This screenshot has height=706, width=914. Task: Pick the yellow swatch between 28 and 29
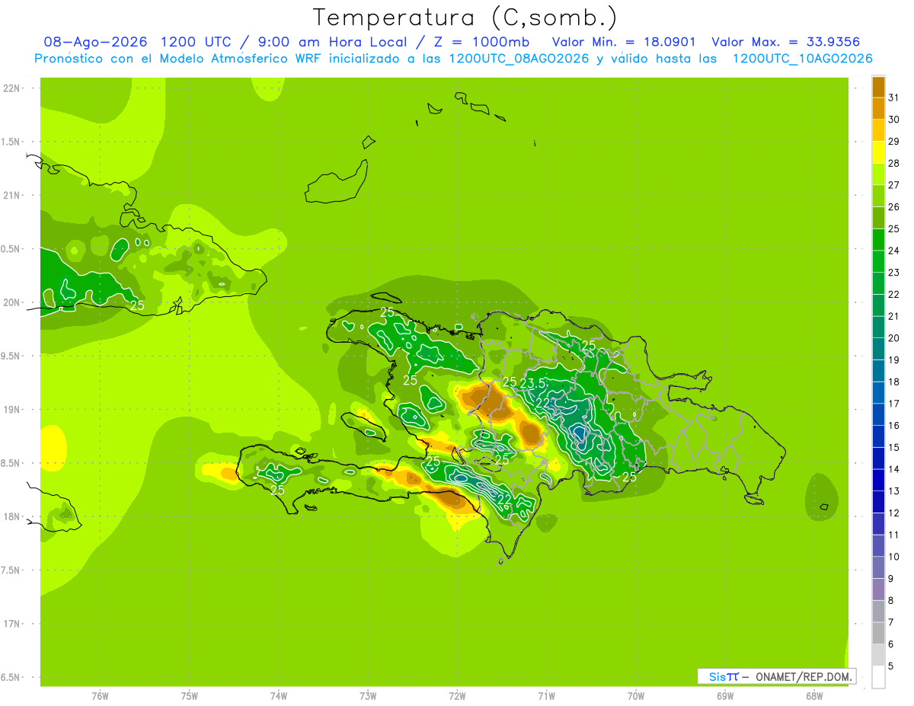pyautogui.click(x=878, y=152)
